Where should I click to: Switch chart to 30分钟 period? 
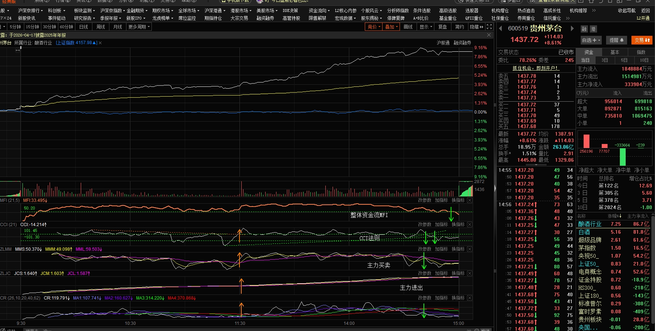click(49, 27)
